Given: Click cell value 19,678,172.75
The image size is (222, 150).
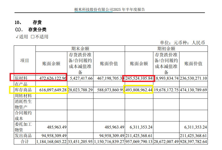Looking at the screenshot, I should tap(166, 90).
